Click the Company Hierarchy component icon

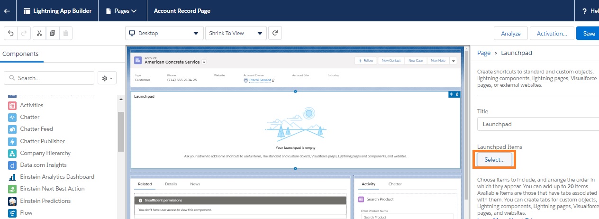coord(12,153)
